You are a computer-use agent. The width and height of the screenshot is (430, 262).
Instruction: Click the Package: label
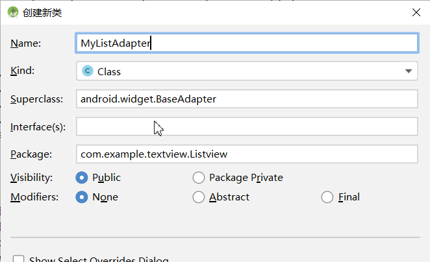pos(31,154)
